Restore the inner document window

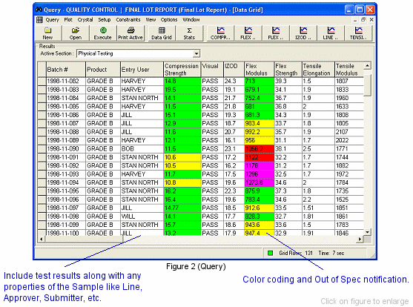(x=363, y=19)
